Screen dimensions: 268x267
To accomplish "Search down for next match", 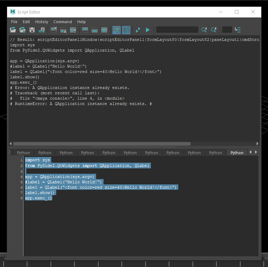I will (x=204, y=30).
